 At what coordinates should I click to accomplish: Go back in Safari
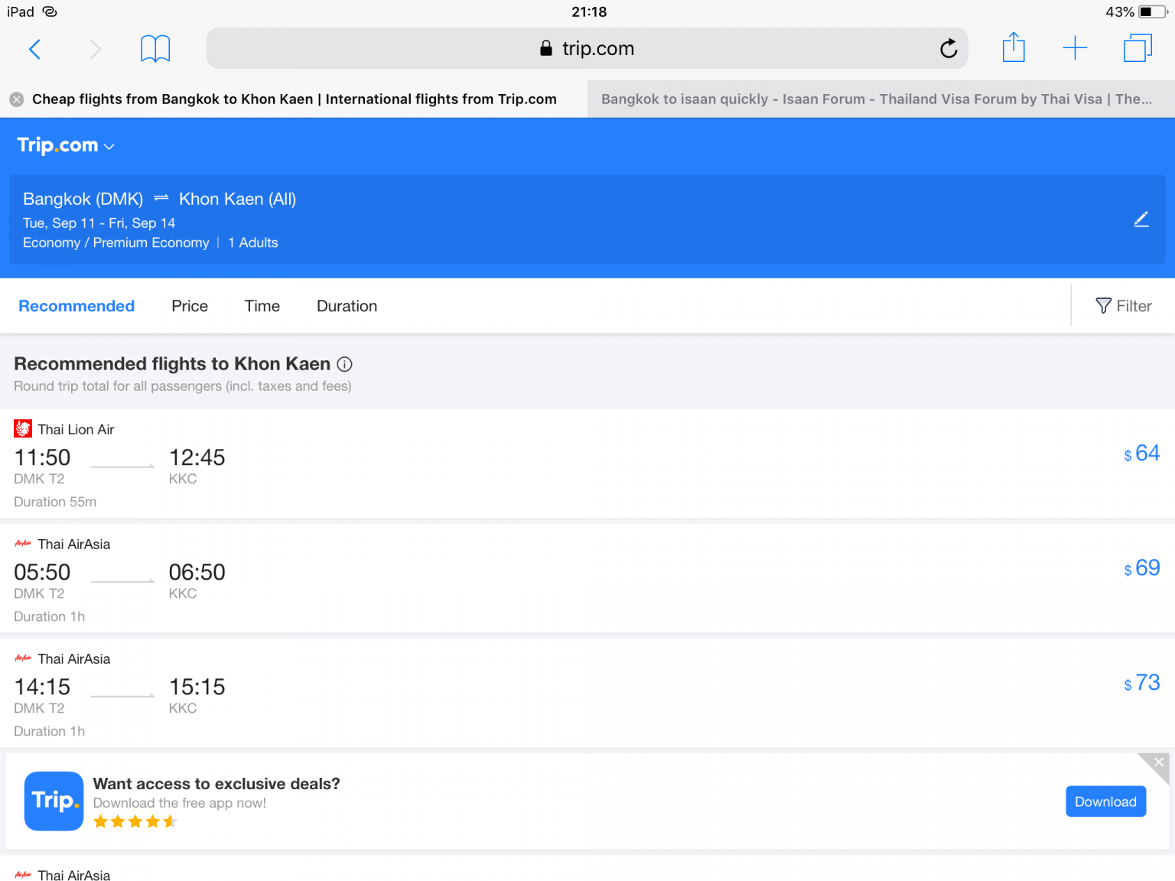pos(34,49)
